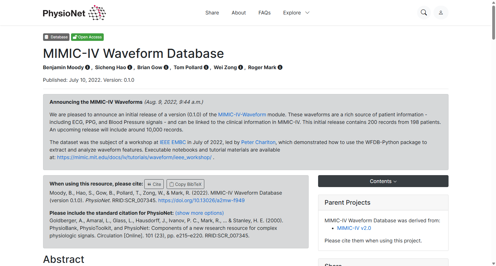Show info for author Brian Gow
The height and width of the screenshot is (266, 496).
click(166, 67)
